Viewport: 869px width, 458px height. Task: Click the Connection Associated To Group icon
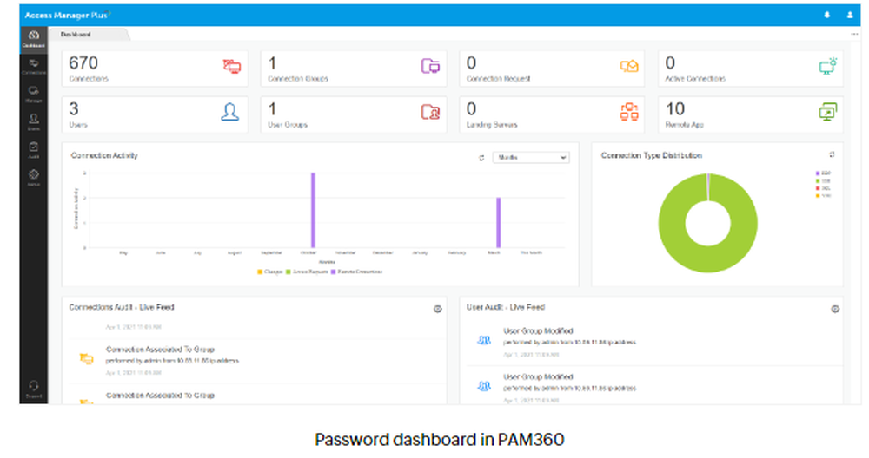[86, 359]
